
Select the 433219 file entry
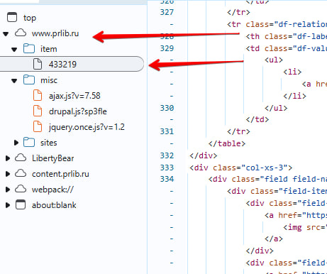pyautogui.click(x=72, y=64)
